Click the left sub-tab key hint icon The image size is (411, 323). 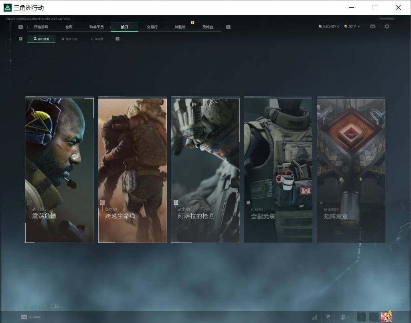pos(21,39)
